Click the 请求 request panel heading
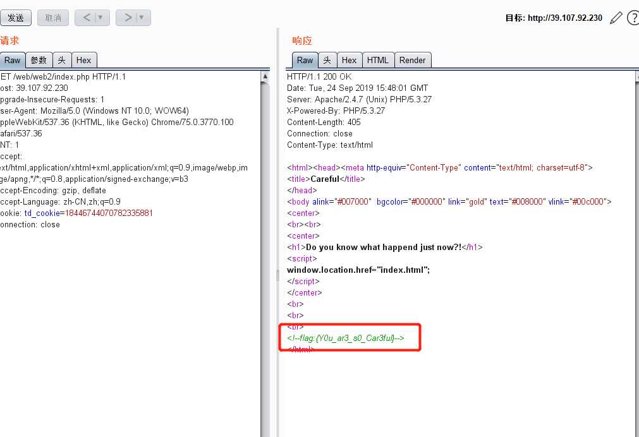 [9, 40]
